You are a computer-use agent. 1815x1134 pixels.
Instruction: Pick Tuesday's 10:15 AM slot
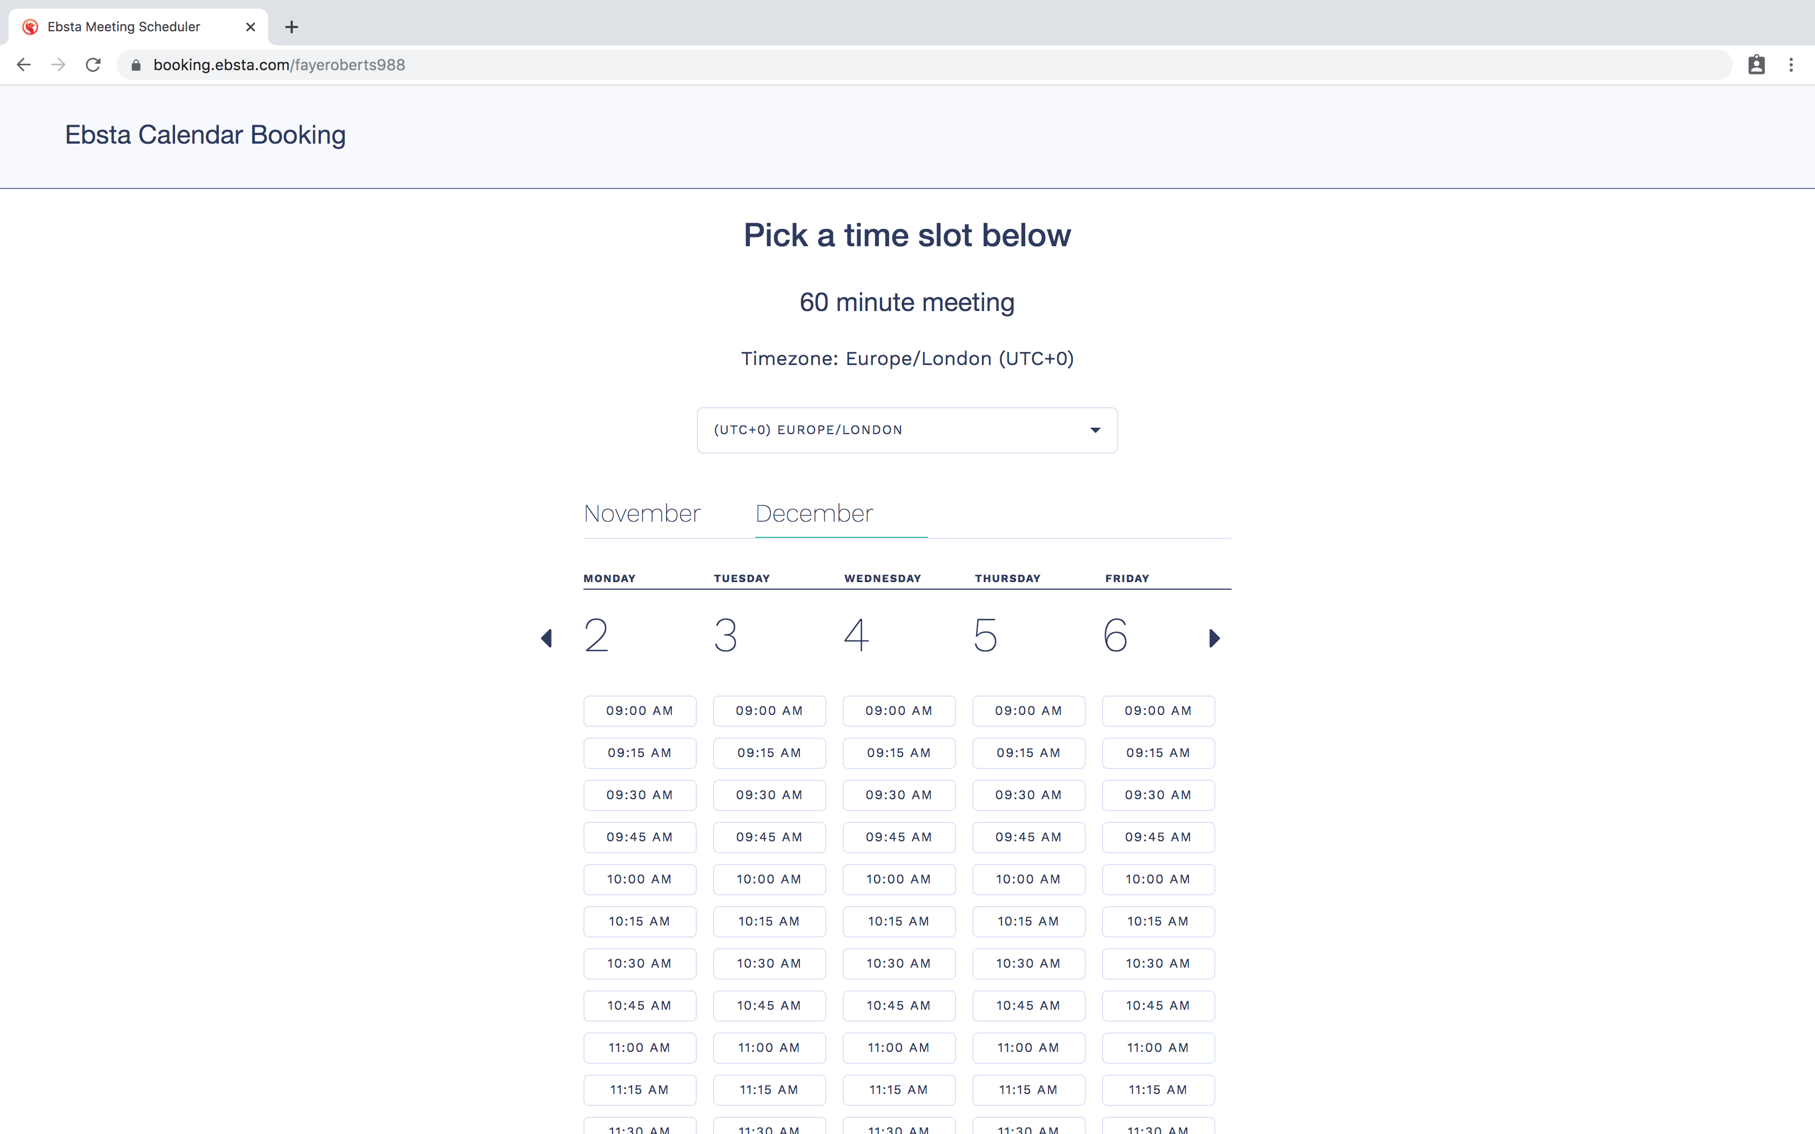click(x=769, y=922)
